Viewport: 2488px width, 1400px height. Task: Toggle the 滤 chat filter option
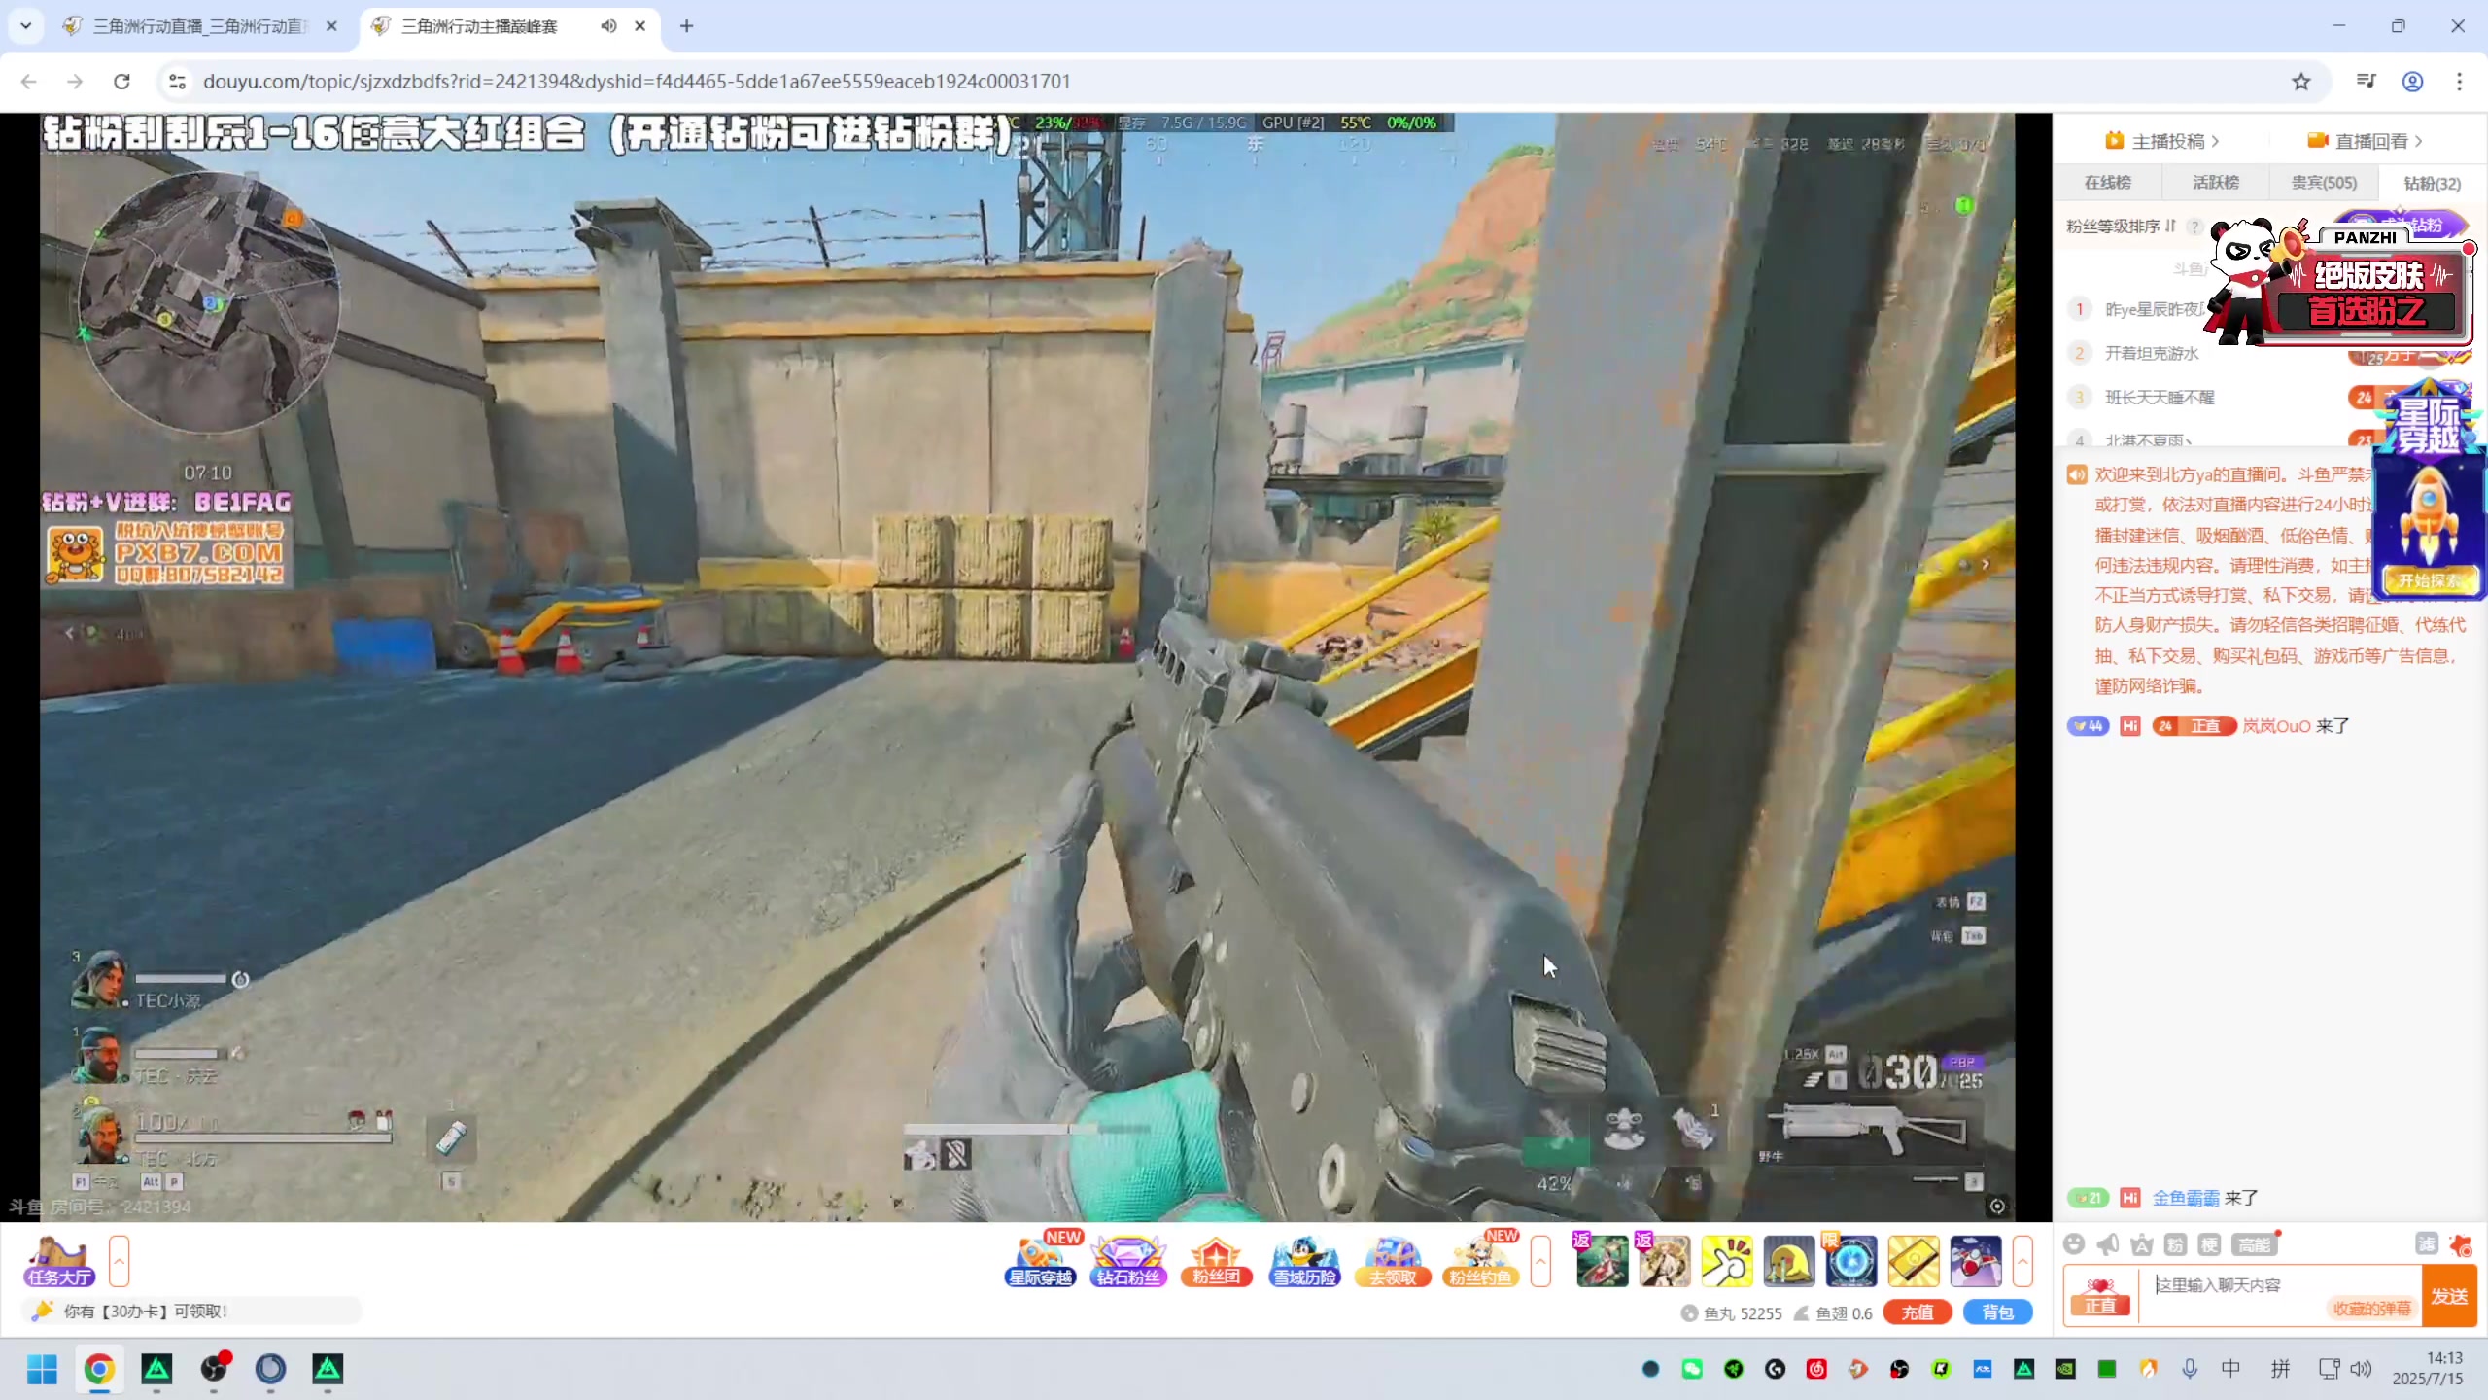tap(2426, 1244)
